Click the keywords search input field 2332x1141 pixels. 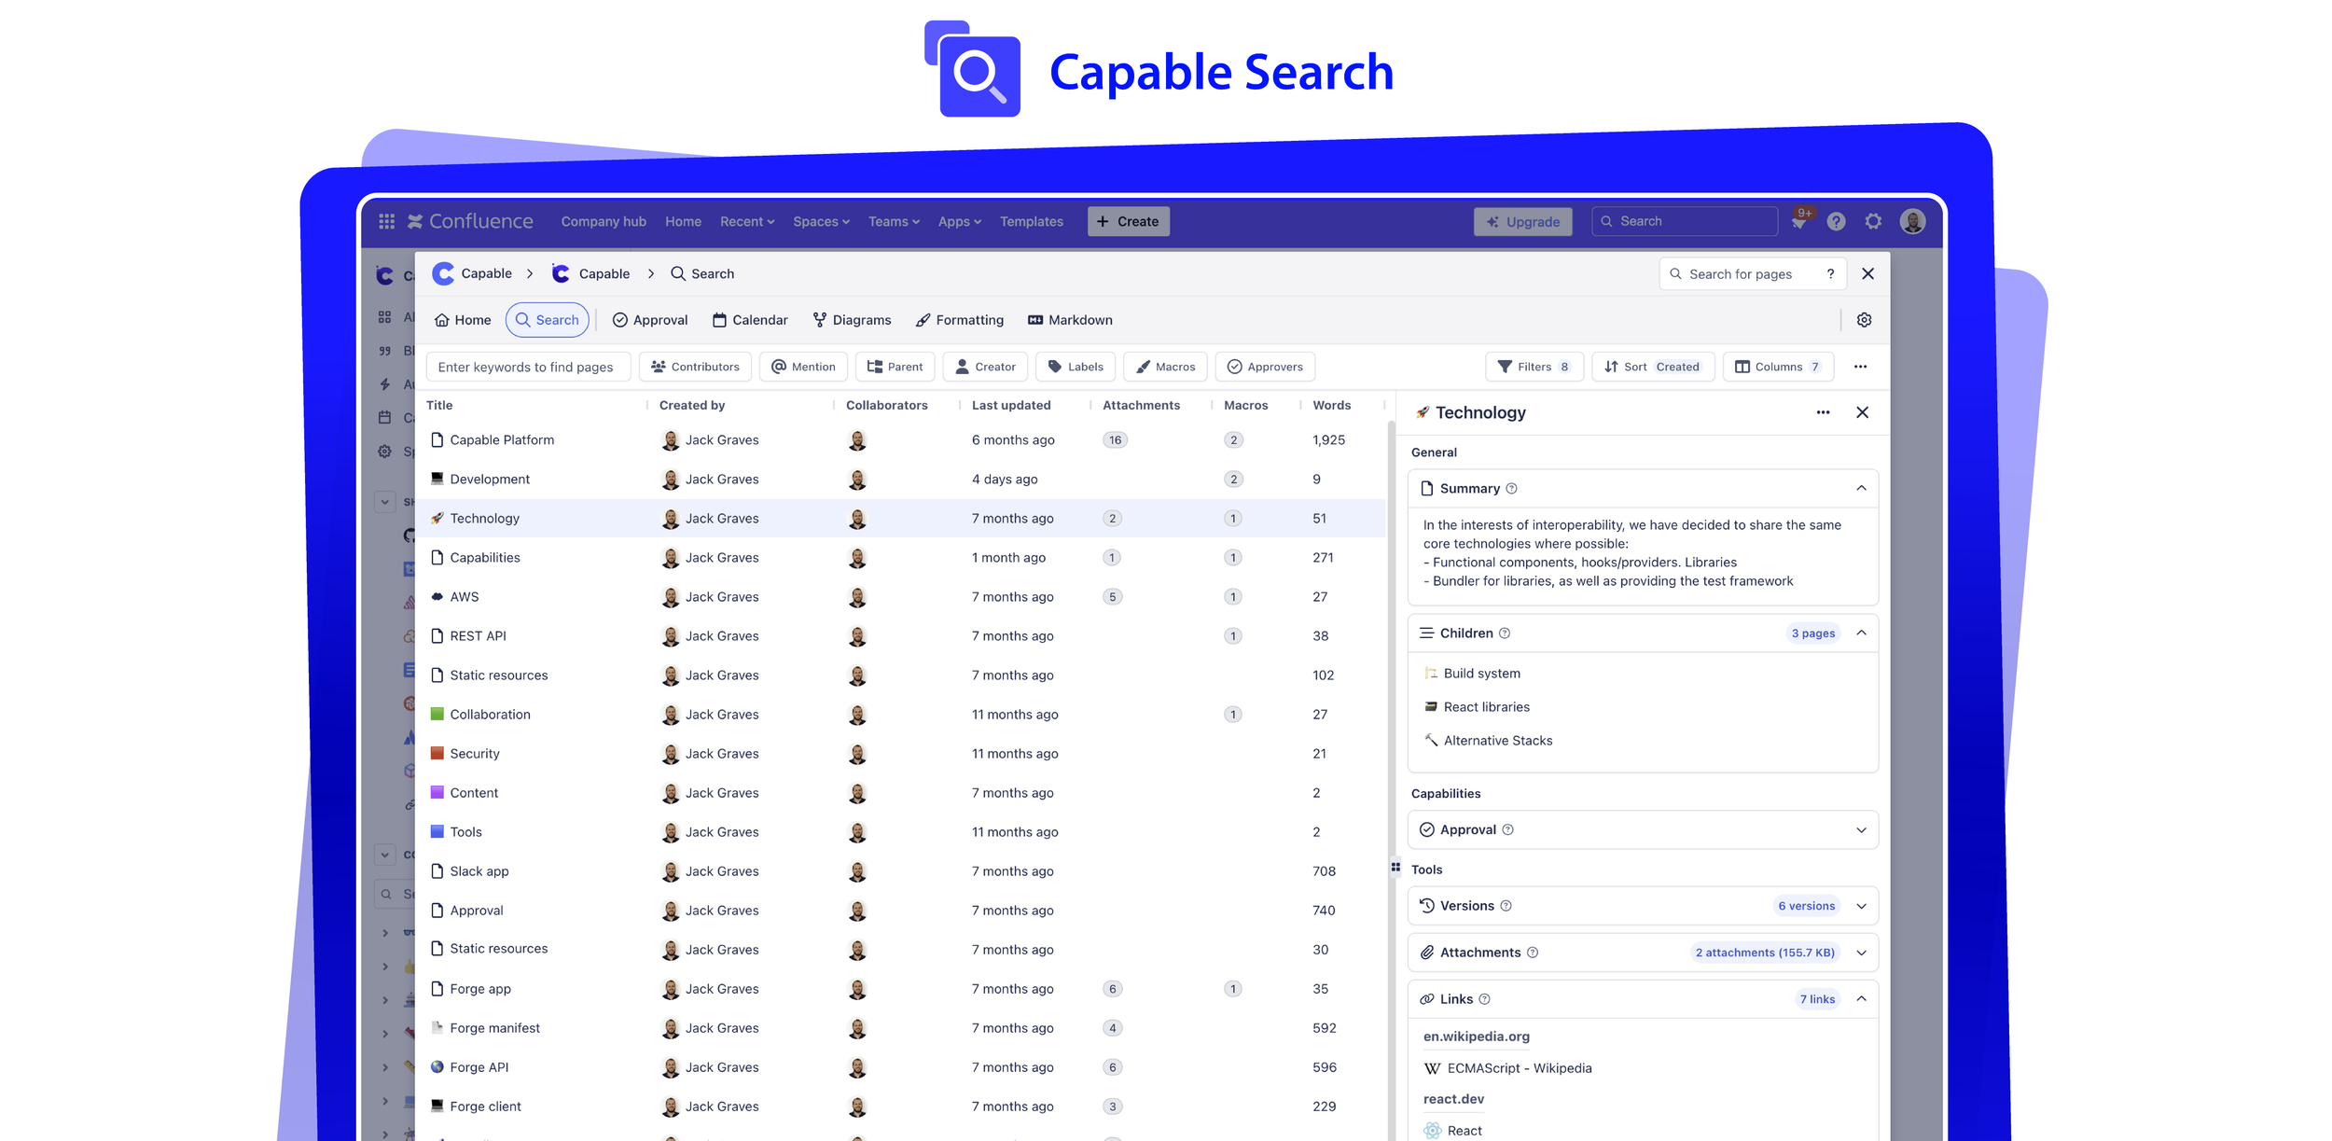coord(528,367)
